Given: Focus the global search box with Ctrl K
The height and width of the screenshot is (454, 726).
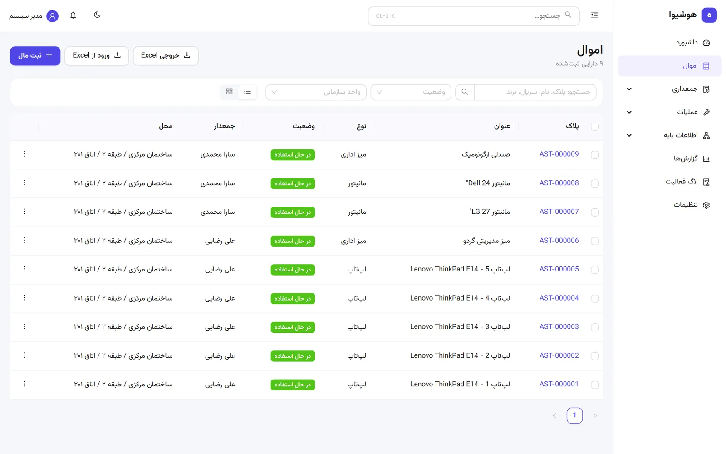Looking at the screenshot, I should pos(474,16).
